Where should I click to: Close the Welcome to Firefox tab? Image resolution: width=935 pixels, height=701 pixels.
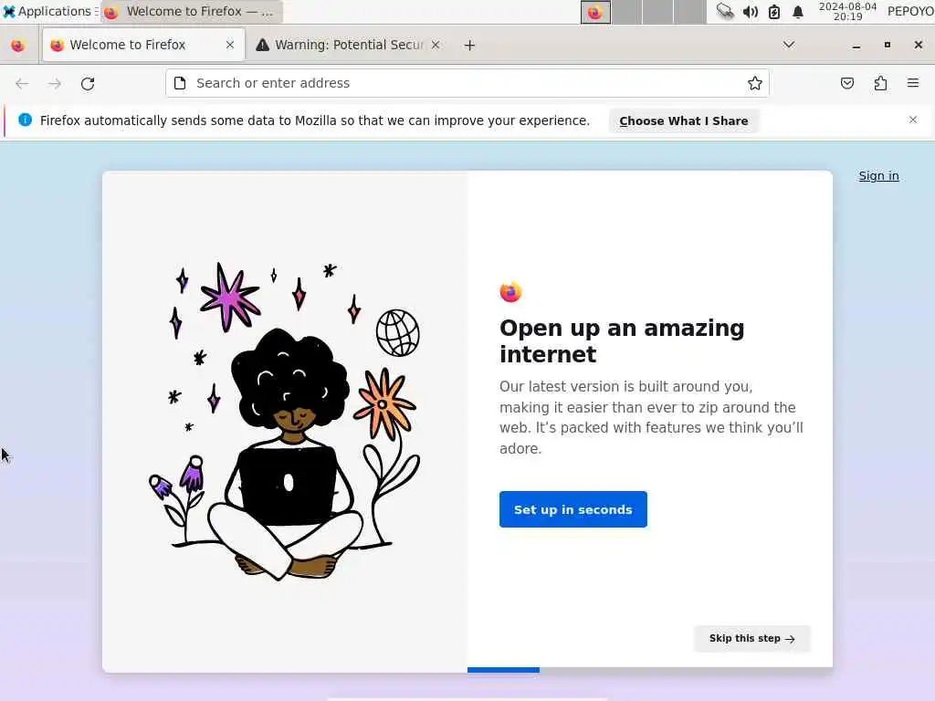tap(230, 45)
